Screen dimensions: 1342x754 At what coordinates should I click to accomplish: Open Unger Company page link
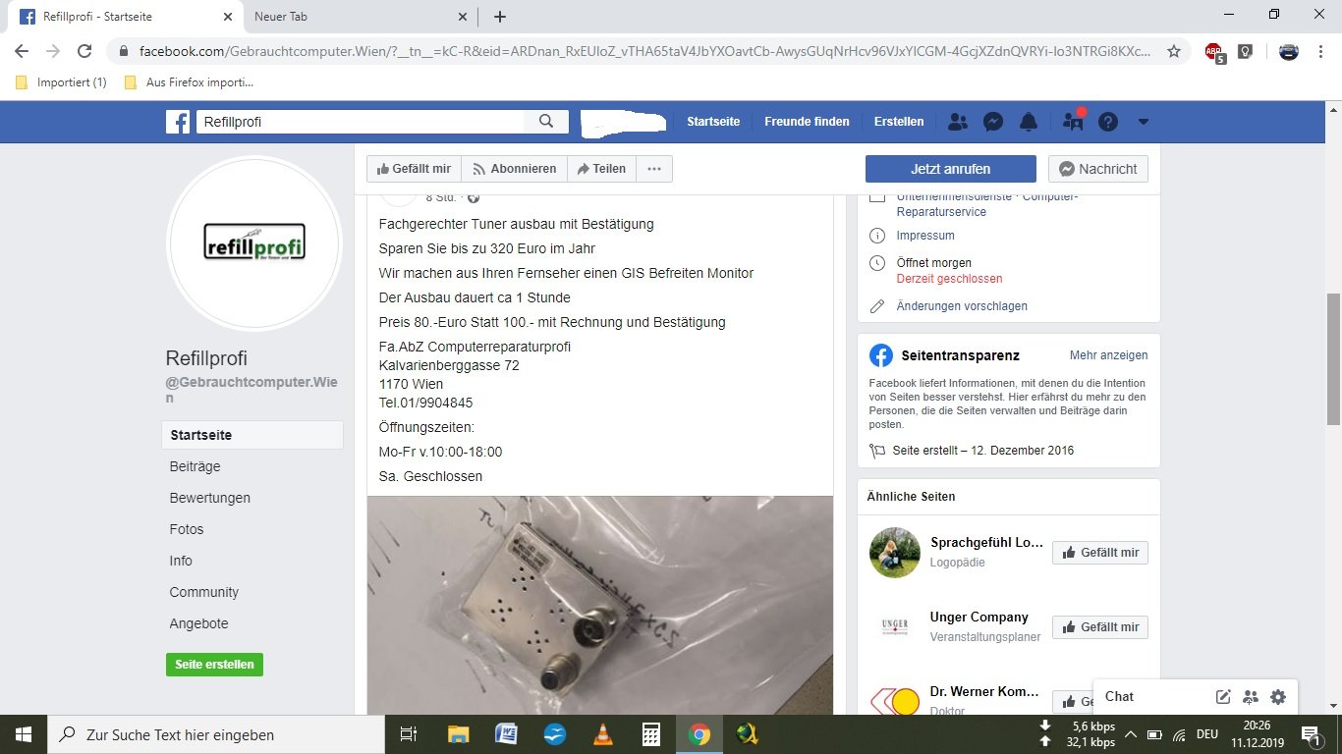979,618
